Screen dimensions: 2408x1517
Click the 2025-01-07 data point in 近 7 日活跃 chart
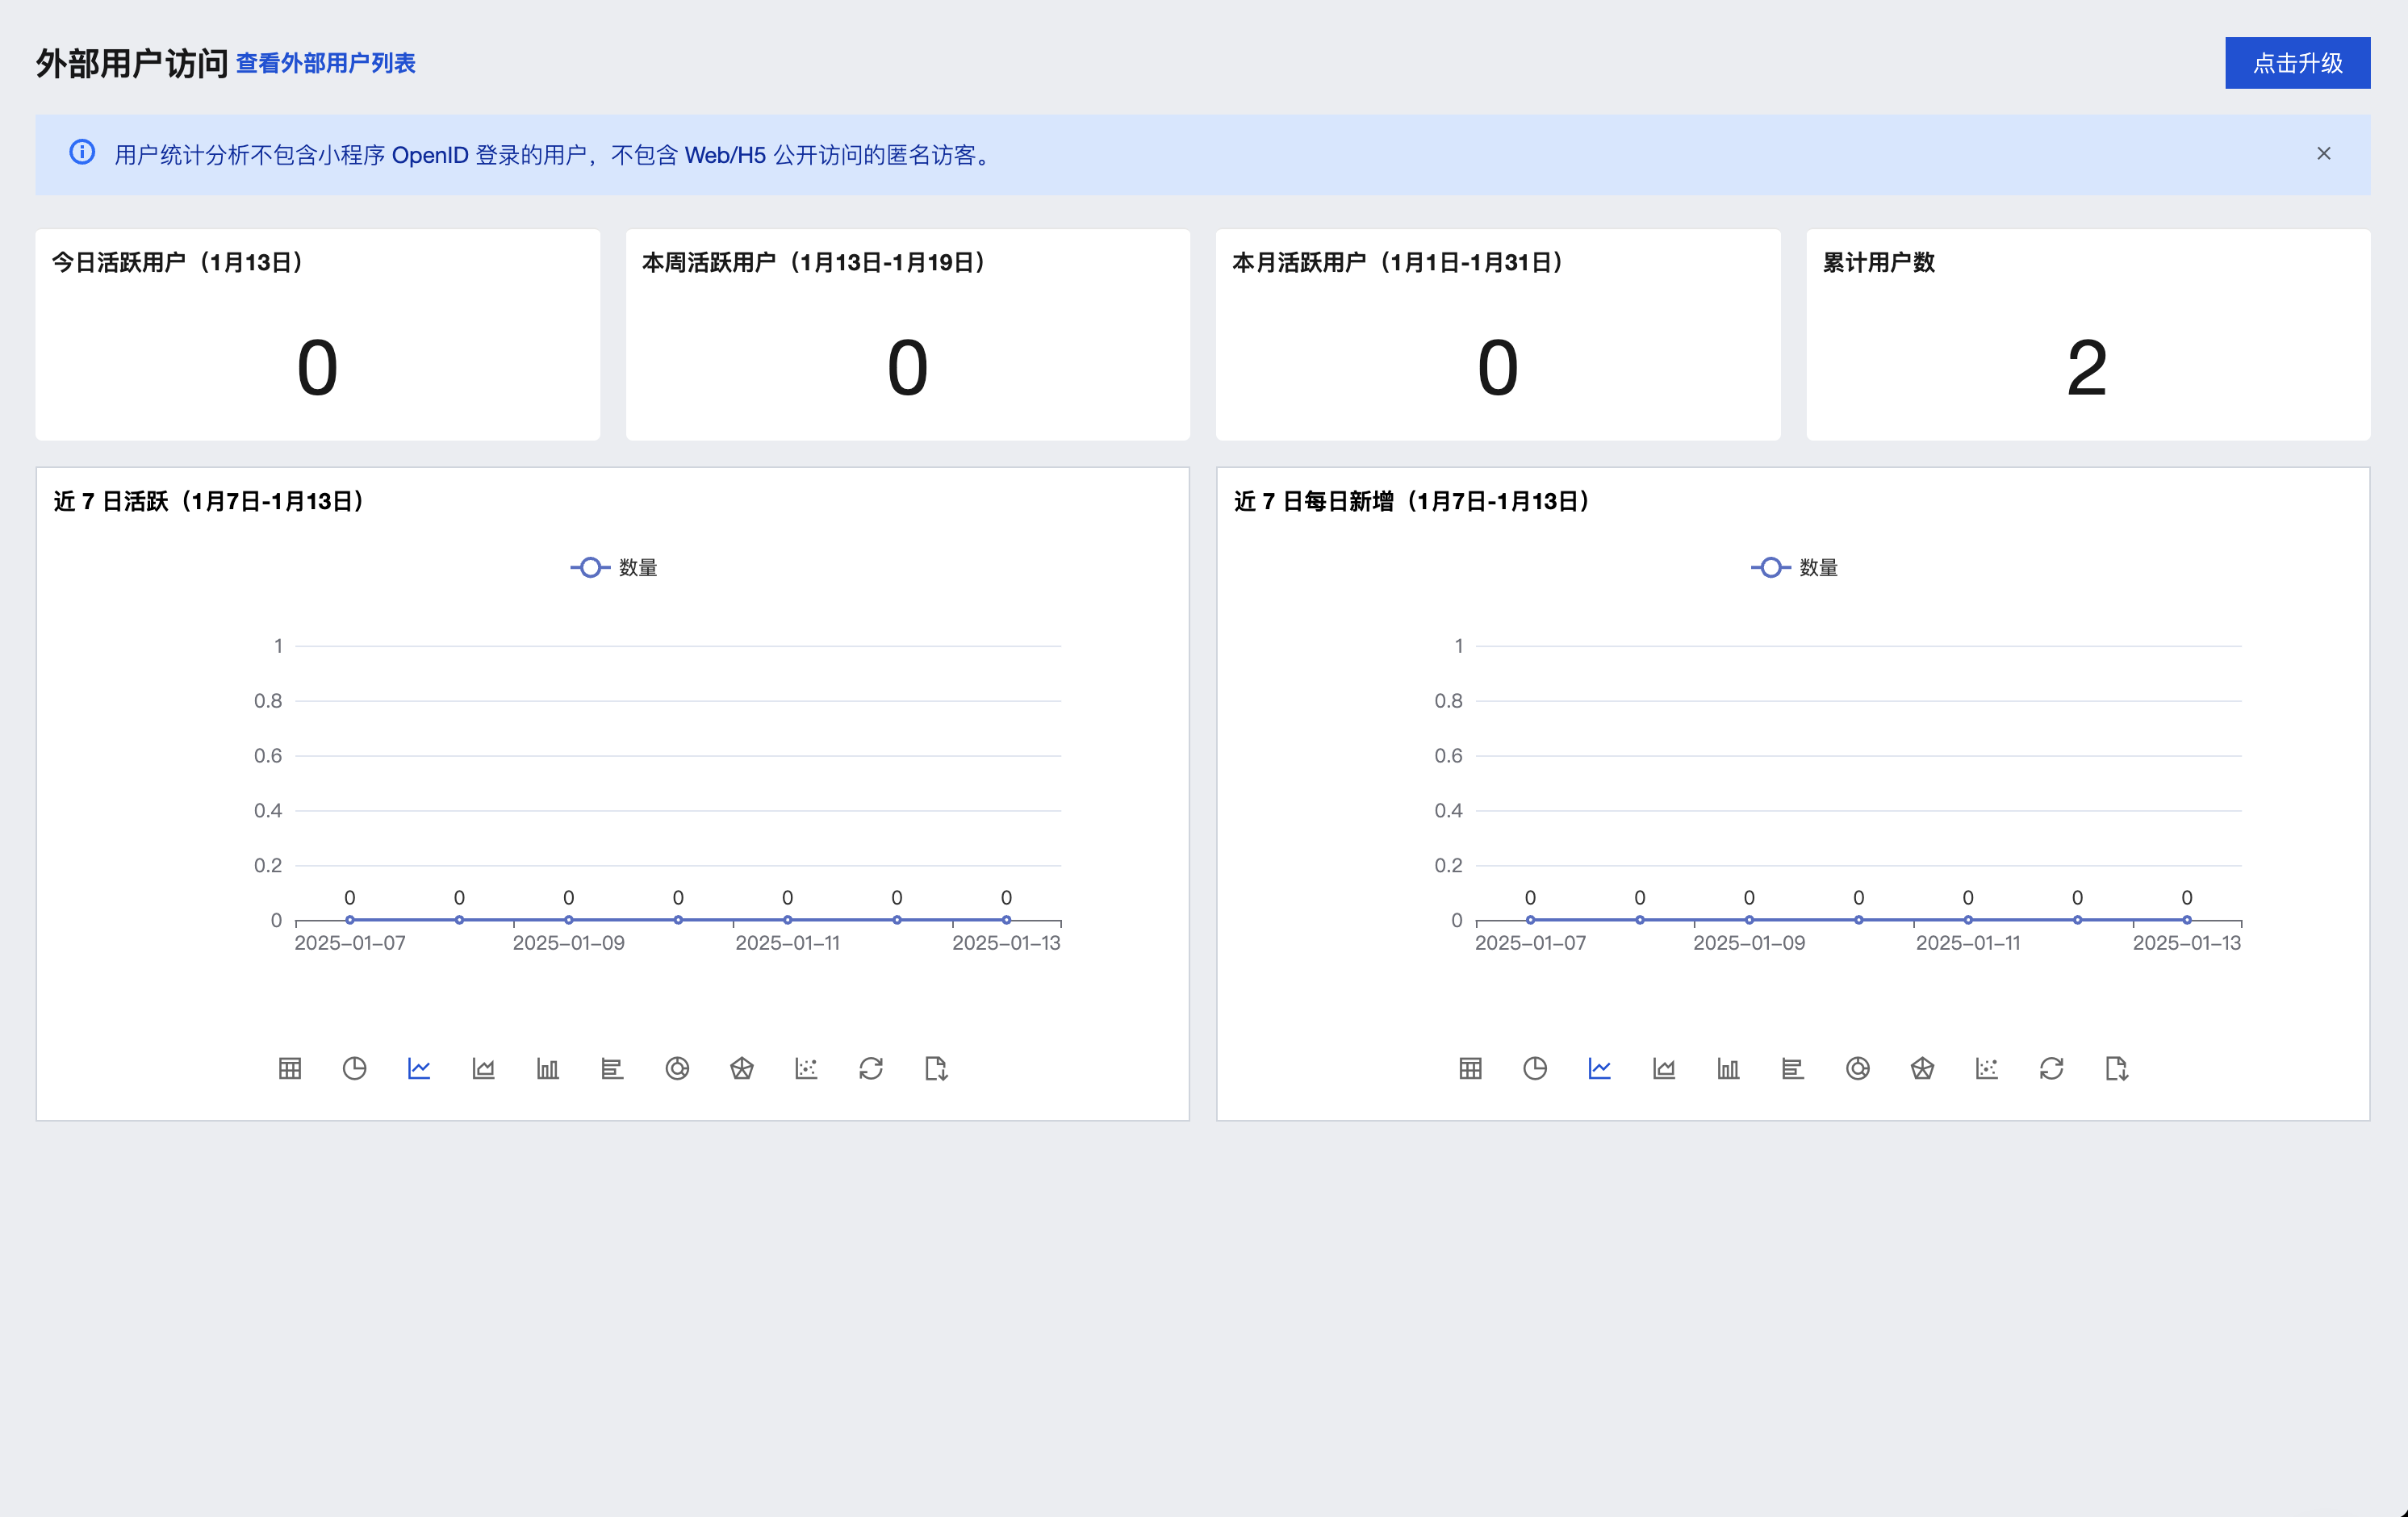[350, 920]
